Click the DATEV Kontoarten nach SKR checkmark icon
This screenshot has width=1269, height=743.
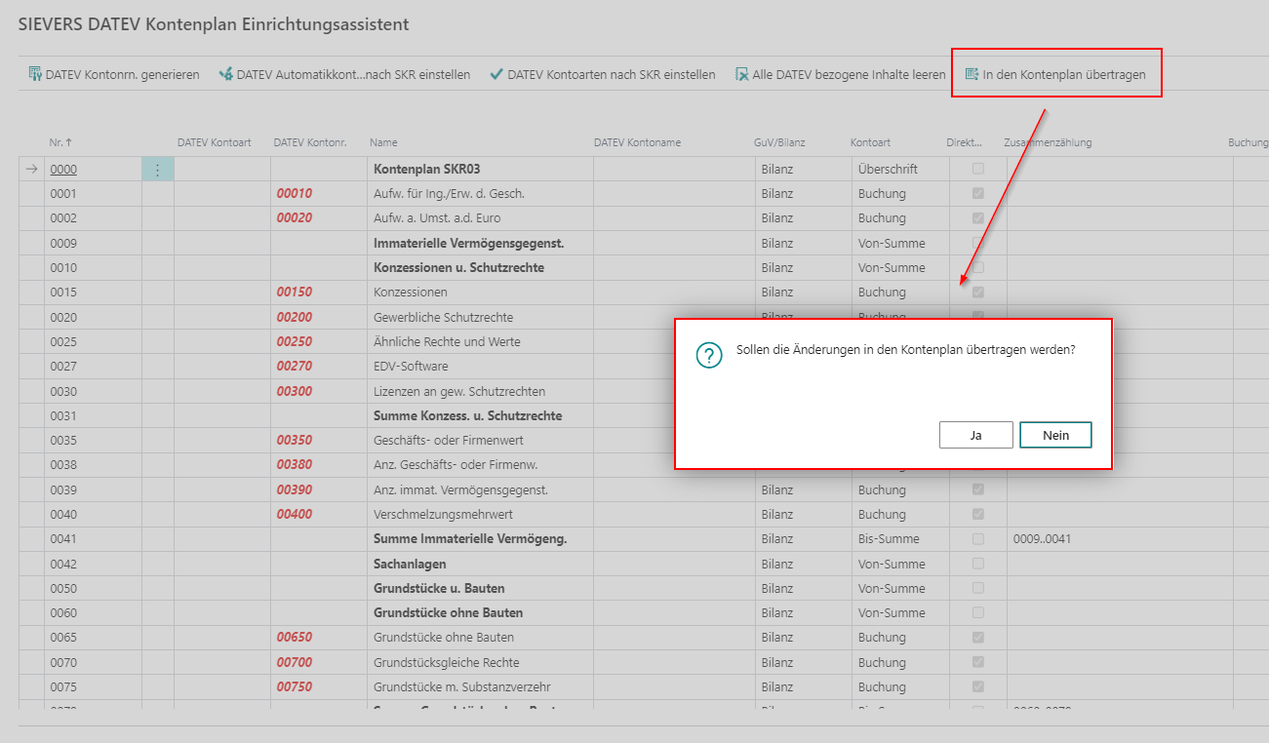496,74
